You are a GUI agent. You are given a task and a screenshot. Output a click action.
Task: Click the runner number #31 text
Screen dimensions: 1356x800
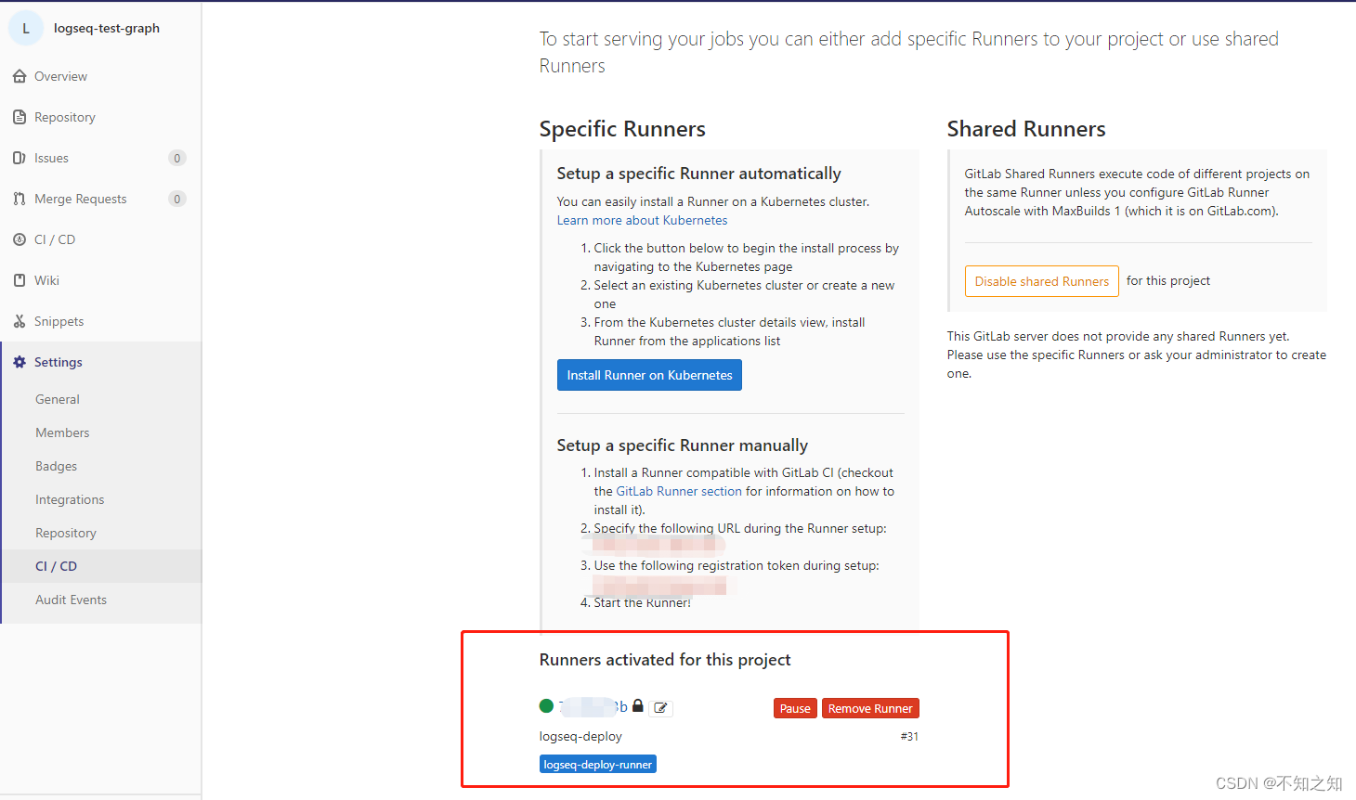coord(909,736)
